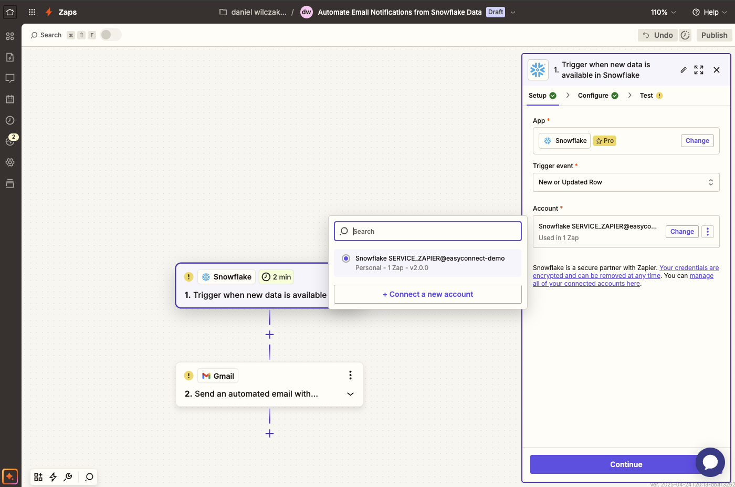Click the dw avatar circle
The height and width of the screenshot is (487, 735).
(x=307, y=12)
